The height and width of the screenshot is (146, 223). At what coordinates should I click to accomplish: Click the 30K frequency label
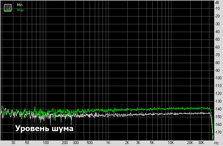click(x=201, y=143)
